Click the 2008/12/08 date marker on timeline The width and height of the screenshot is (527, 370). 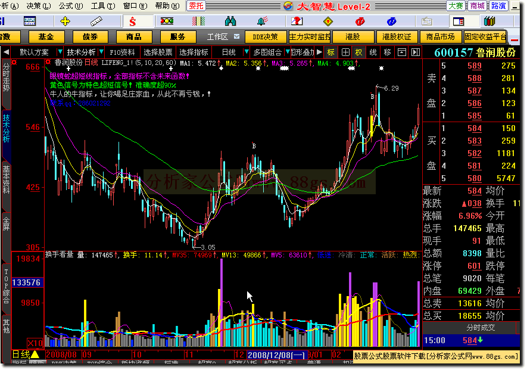pos(277,355)
